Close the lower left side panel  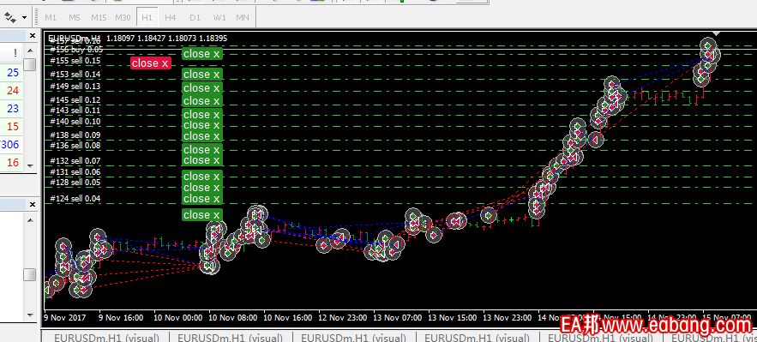(33, 205)
